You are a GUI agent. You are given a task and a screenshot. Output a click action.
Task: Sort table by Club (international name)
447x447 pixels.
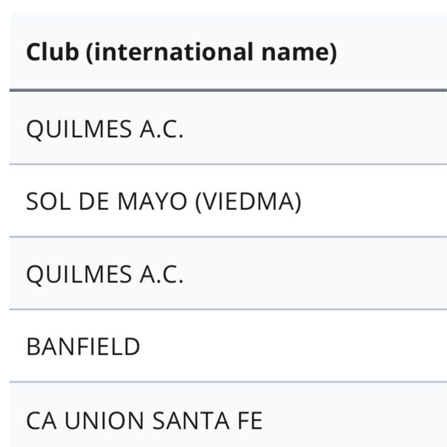click(x=181, y=52)
